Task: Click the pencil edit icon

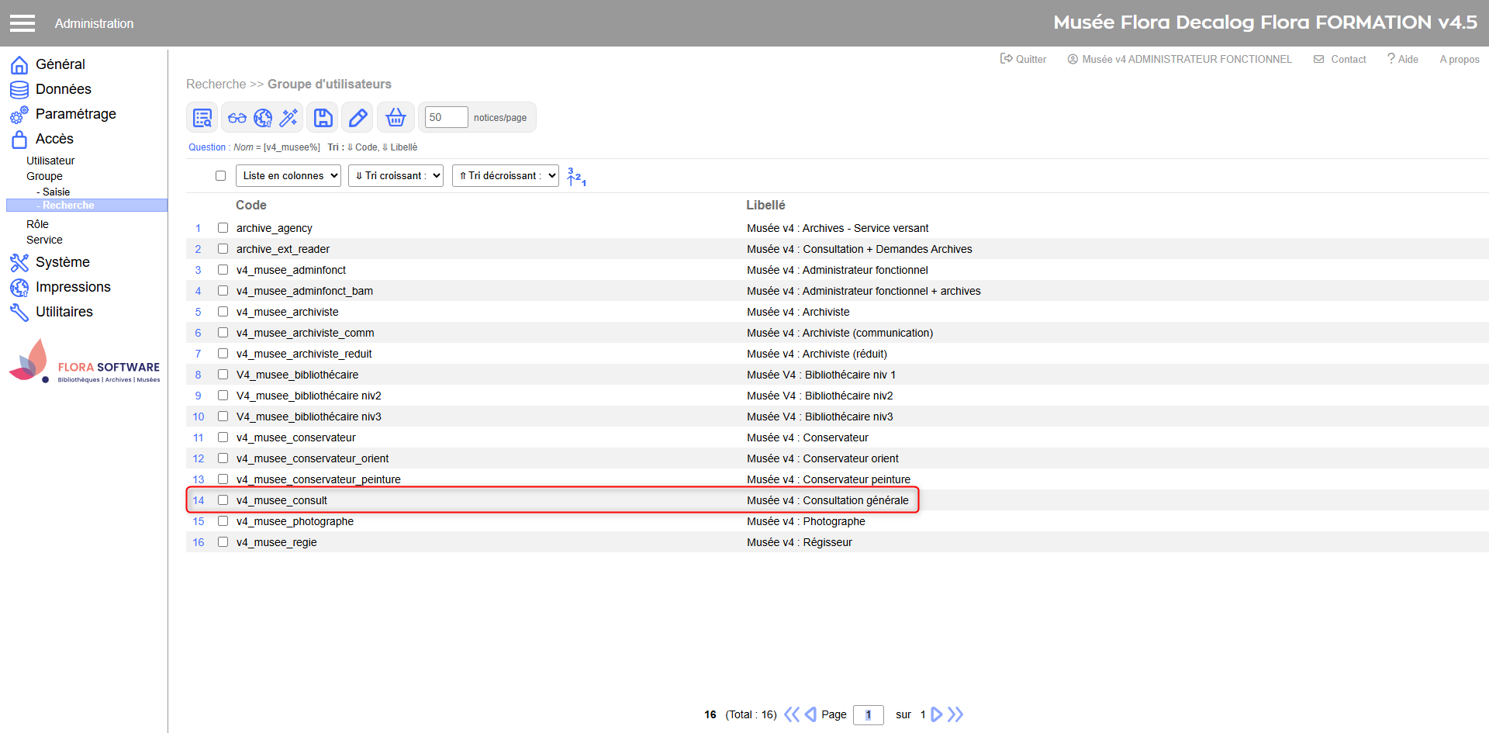Action: point(358,118)
